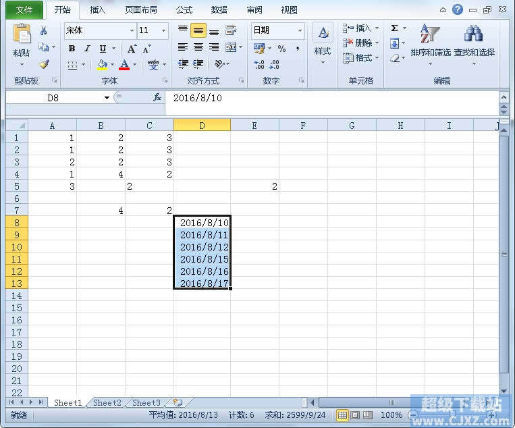Switch to Formulas (公式) tab
Screen dimensions: 515x428
tap(184, 10)
